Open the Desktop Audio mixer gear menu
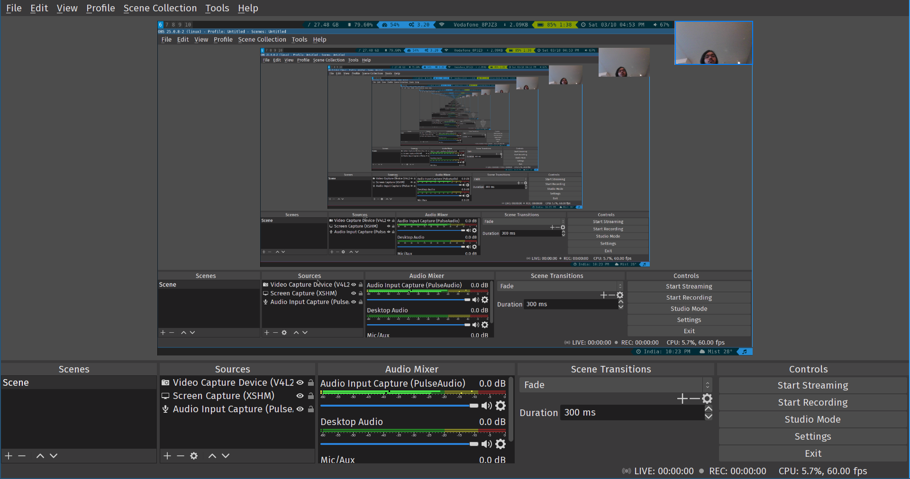This screenshot has height=479, width=910. coord(500,444)
